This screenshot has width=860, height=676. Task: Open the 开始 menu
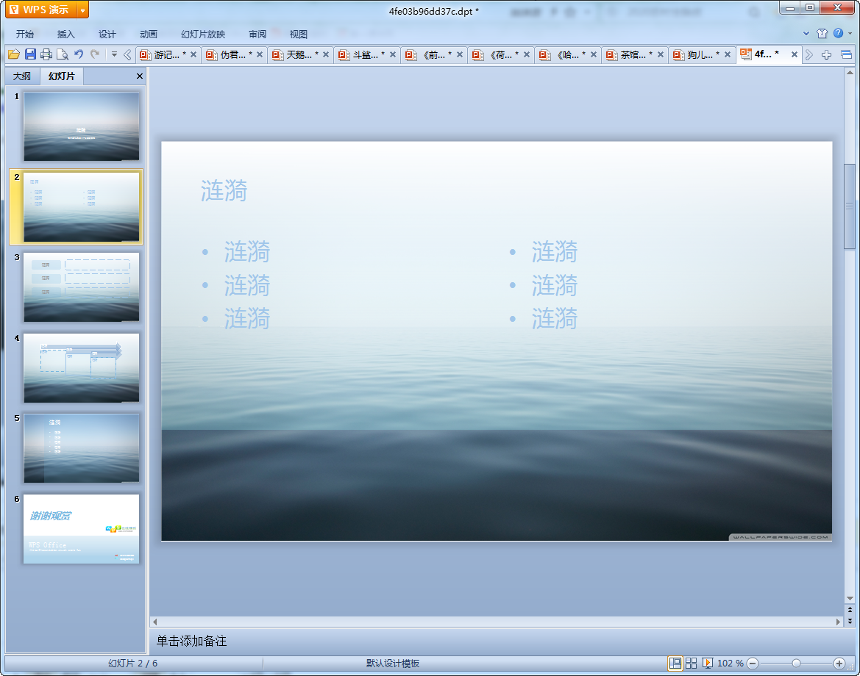point(25,34)
